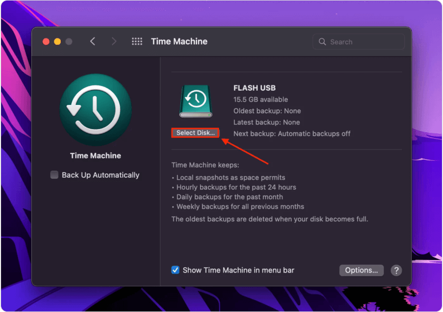Click the Time Machine window title
The image size is (443, 312).
(179, 42)
